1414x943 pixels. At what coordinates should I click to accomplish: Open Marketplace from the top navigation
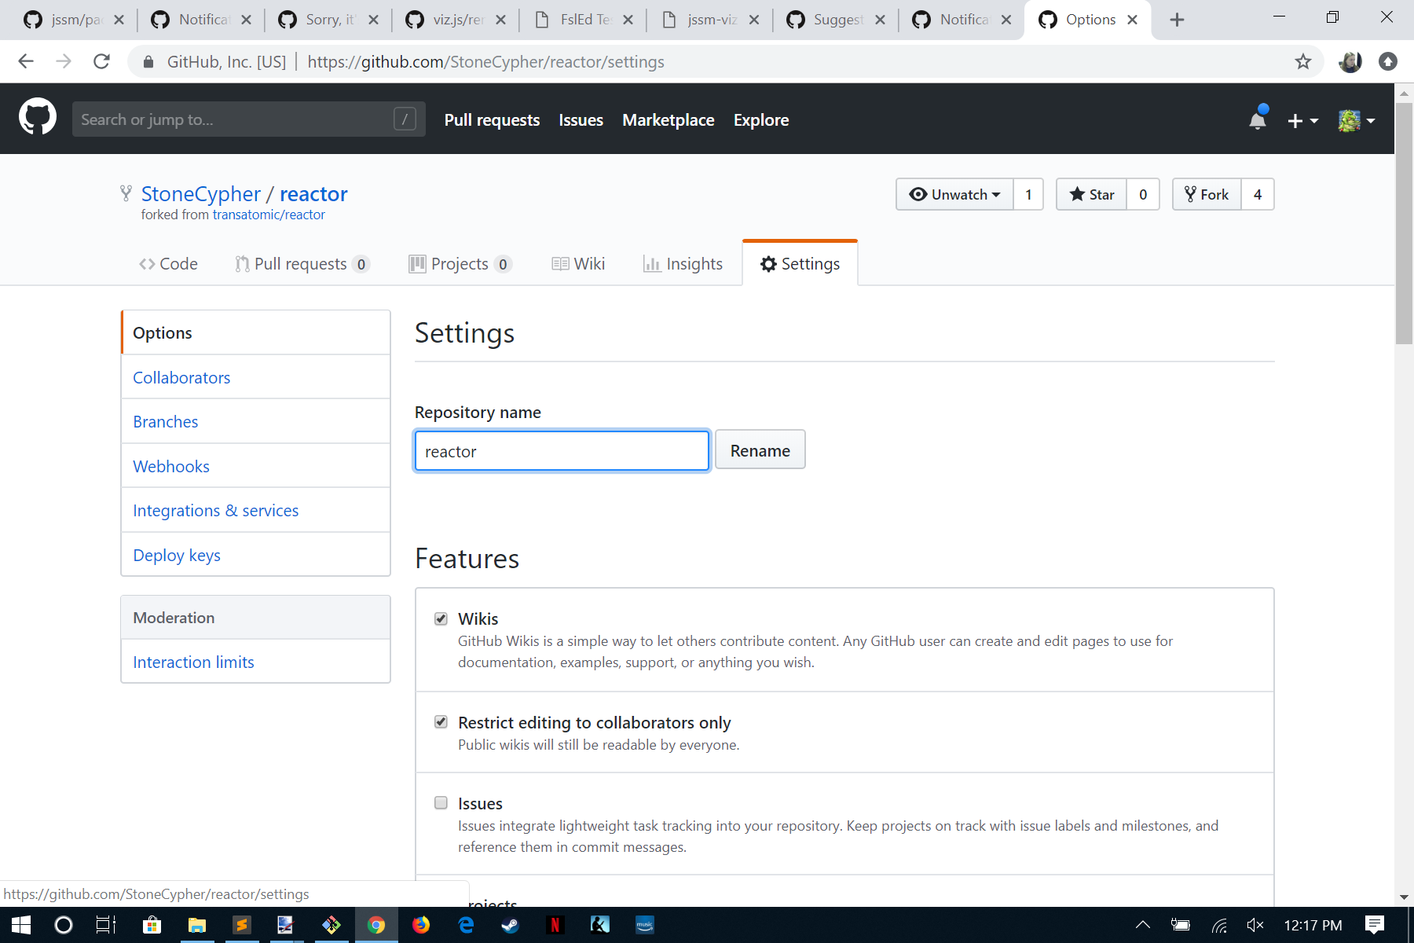click(x=668, y=119)
